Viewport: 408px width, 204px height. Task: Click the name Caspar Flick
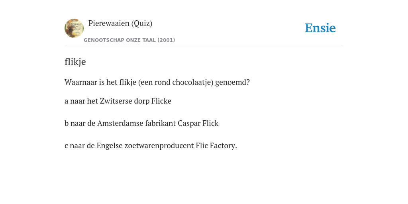click(198, 124)
